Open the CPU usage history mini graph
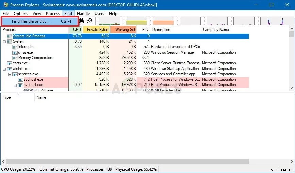The width and height of the screenshot is (295, 173). 110,21
